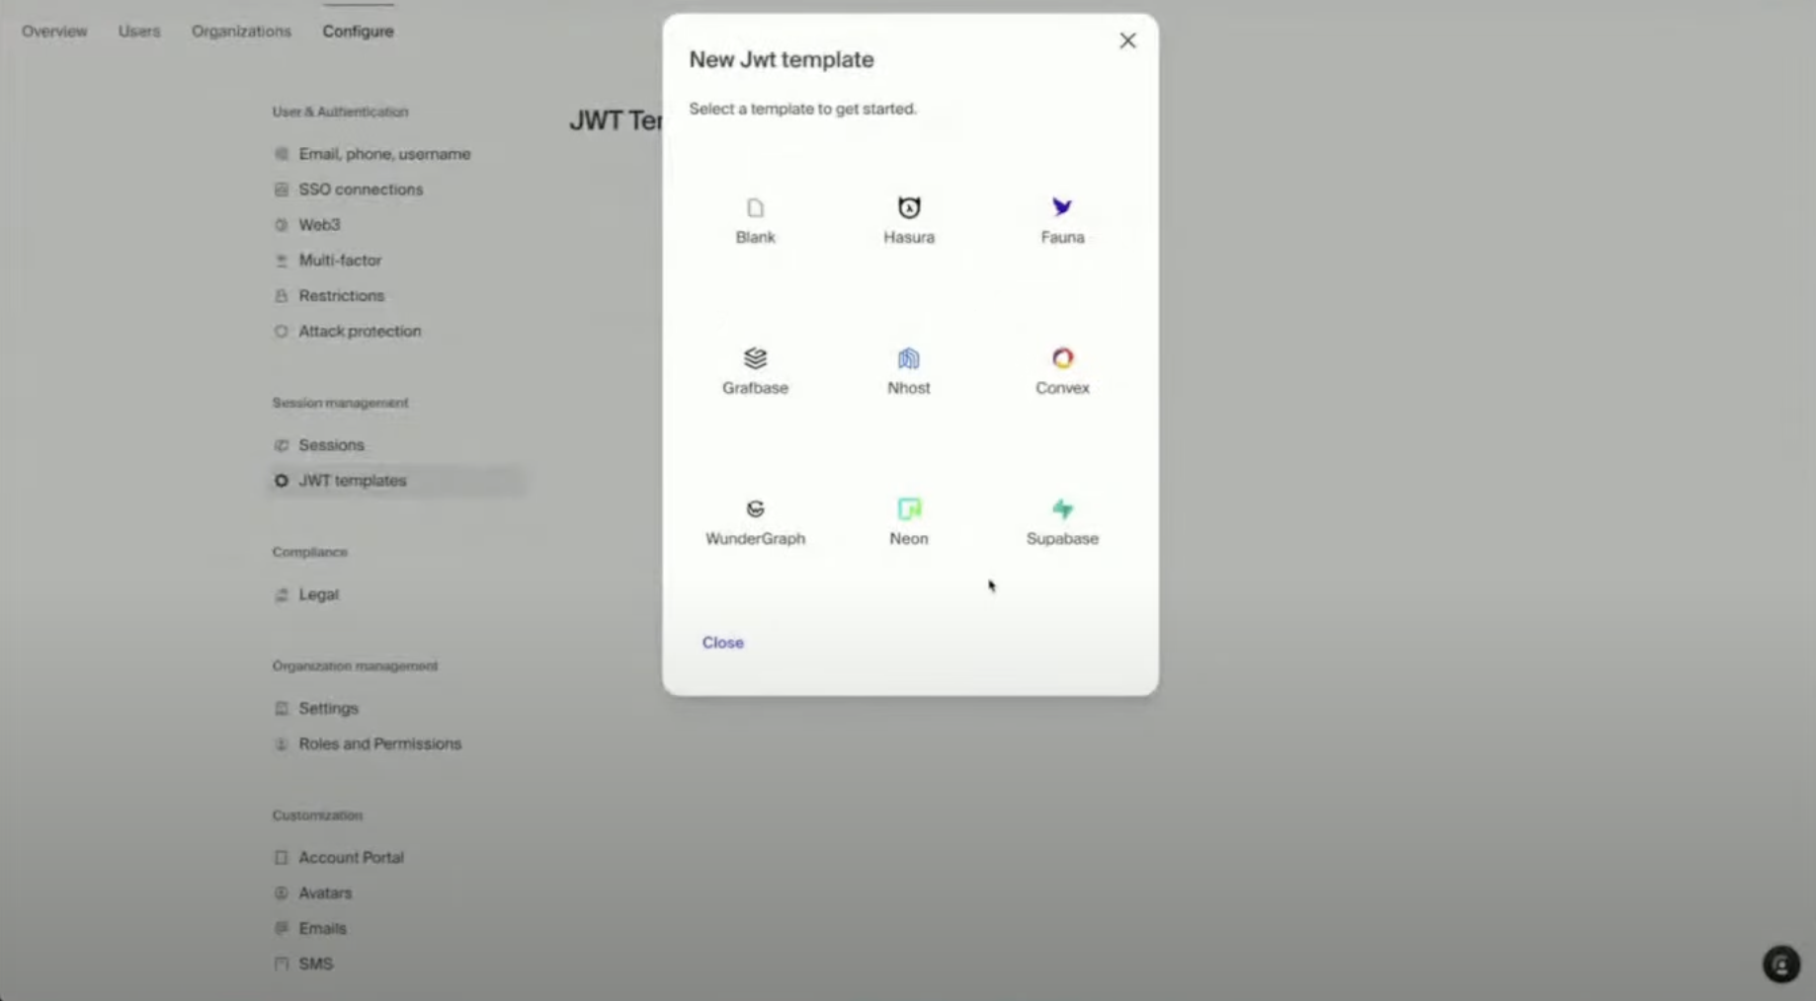
Task: Click the Sessions sidebar icon
Action: click(282, 445)
